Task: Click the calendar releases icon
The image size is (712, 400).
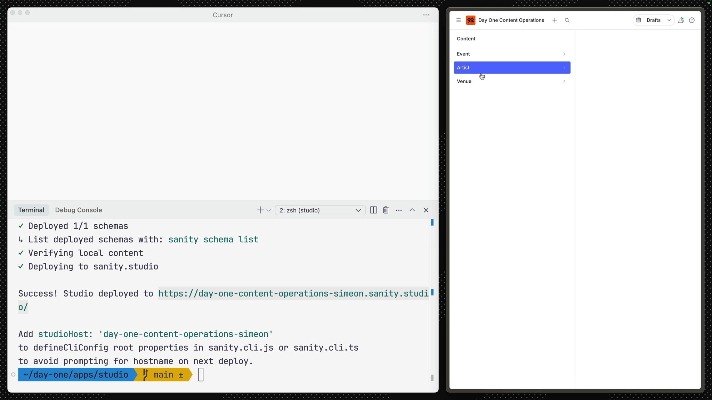Action: coord(638,20)
